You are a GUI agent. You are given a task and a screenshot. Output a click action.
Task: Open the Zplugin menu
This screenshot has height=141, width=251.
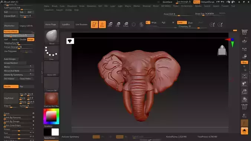coord(59,10)
